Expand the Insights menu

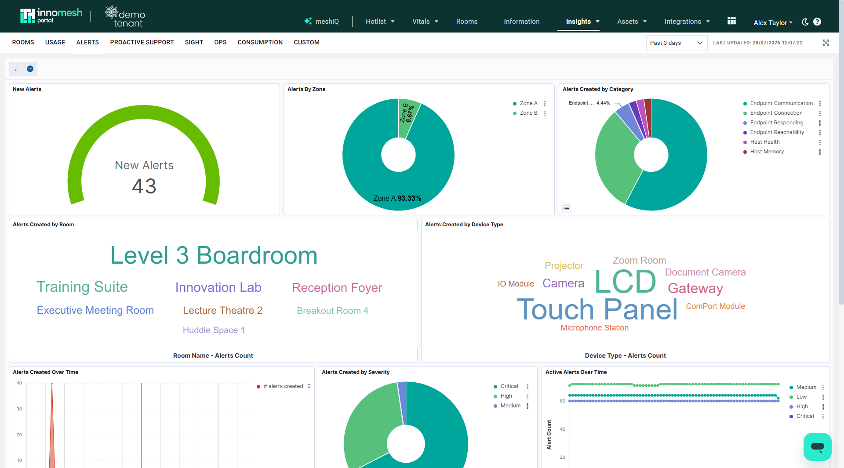click(x=583, y=22)
